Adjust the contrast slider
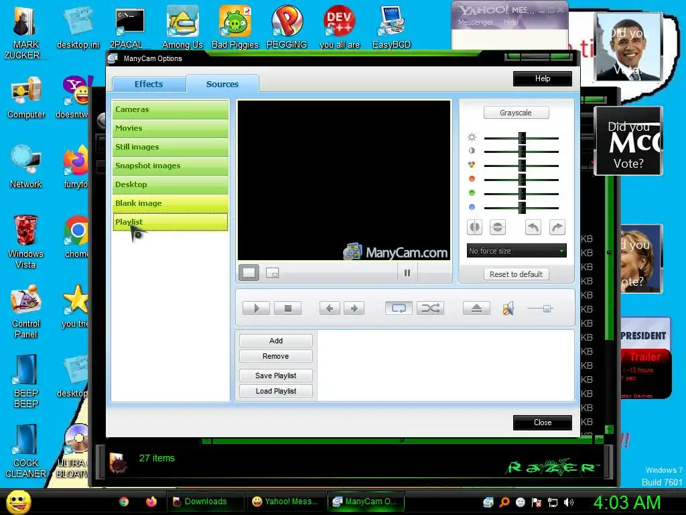 pos(521,152)
